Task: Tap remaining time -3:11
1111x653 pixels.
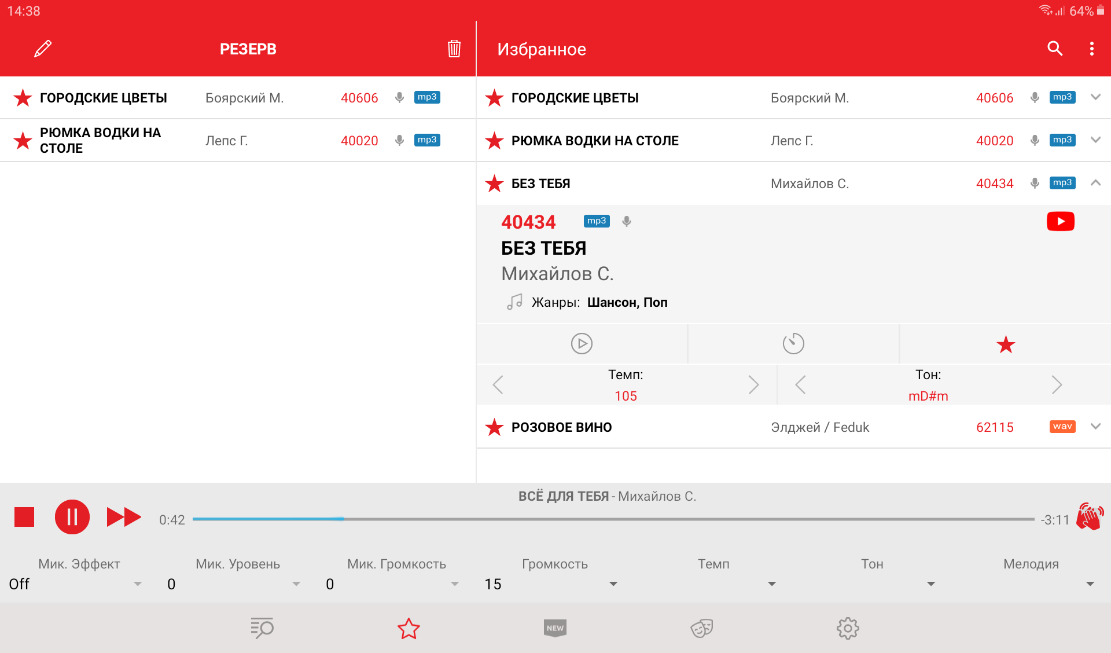Action: click(x=1055, y=520)
